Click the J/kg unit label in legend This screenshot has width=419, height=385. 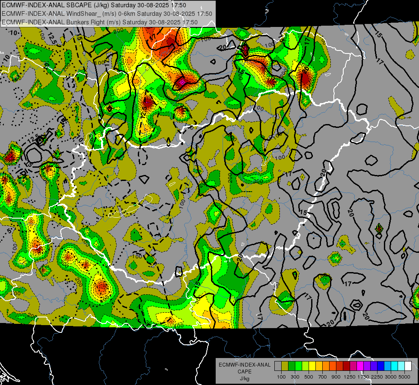244,379
